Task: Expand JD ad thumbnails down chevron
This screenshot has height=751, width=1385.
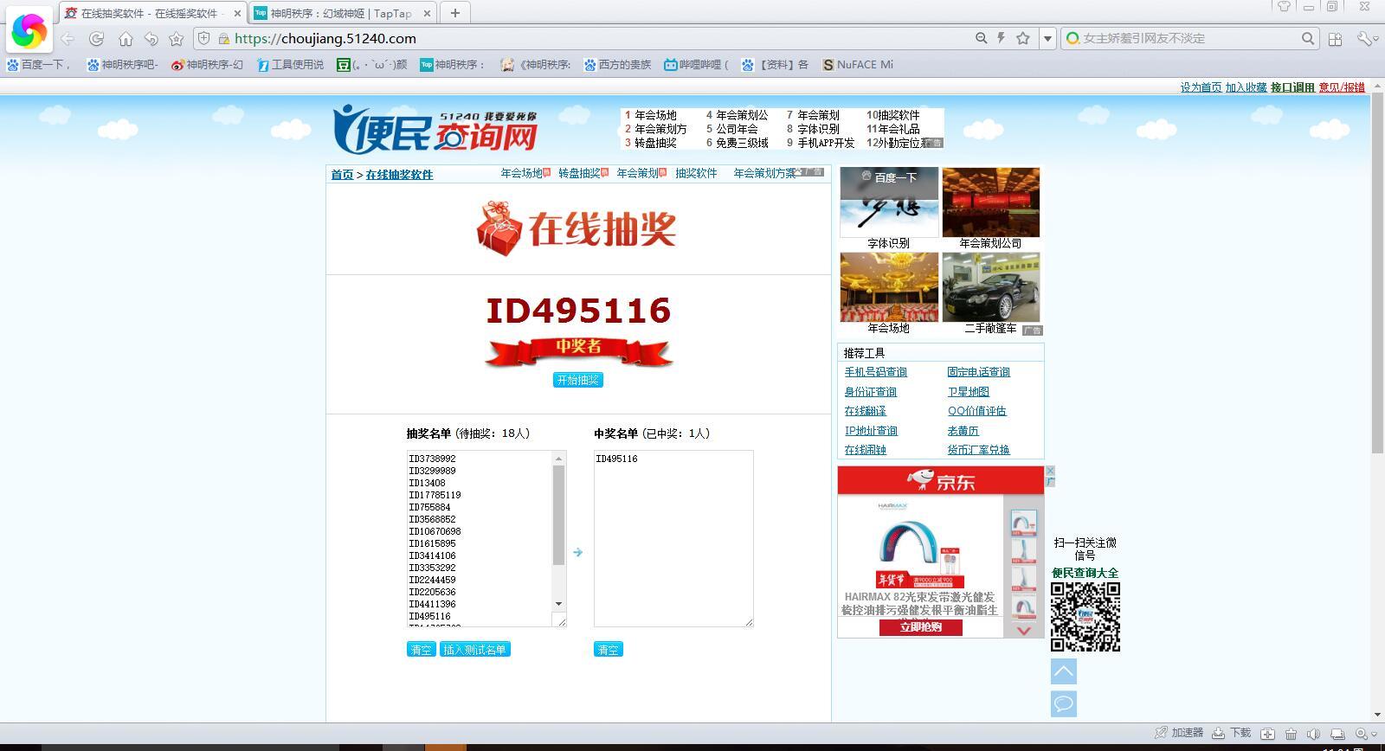Action: [1023, 631]
